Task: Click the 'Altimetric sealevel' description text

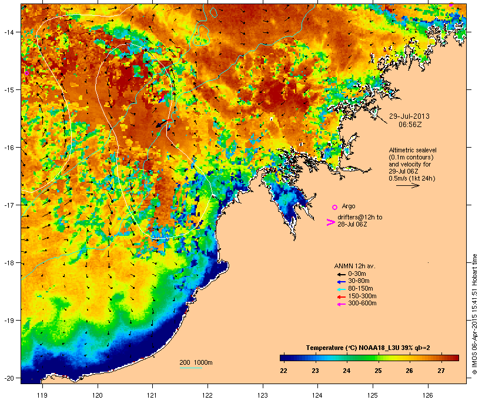Action: pos(413,150)
